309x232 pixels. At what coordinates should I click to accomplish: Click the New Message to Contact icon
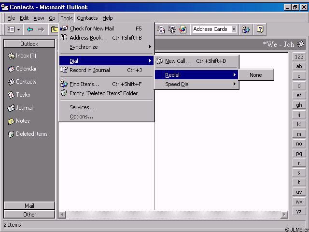point(161,29)
